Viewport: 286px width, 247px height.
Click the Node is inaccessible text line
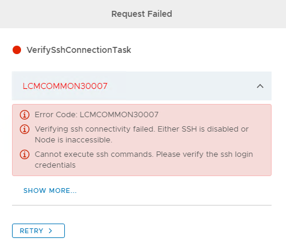click(x=73, y=140)
